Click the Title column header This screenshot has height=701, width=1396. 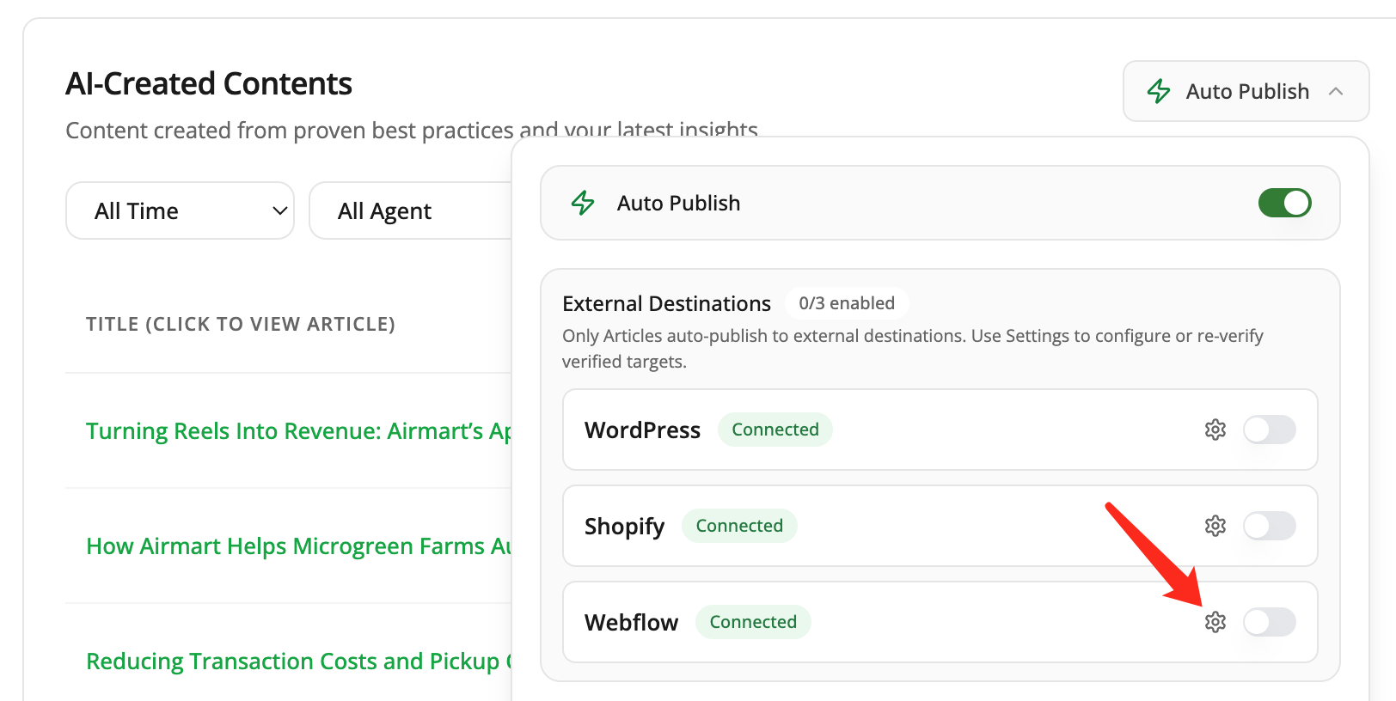pyautogui.click(x=241, y=324)
